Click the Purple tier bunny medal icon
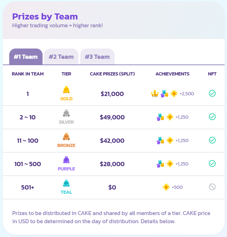 [x=66, y=160]
